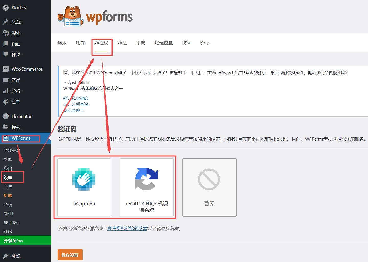Click the Elementor circle icon

(x=6, y=116)
